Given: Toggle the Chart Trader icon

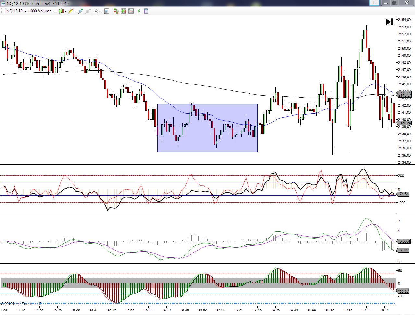Looking at the screenshot, I should [116, 11].
